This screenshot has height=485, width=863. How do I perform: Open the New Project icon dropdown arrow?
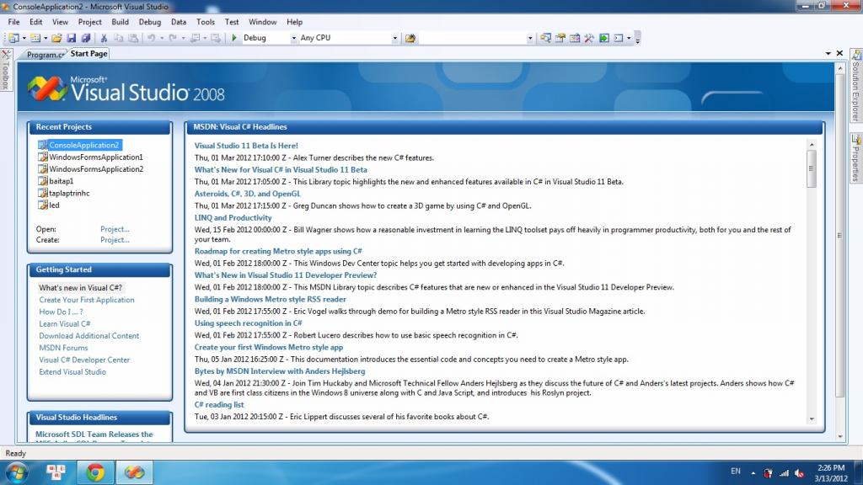click(x=24, y=39)
